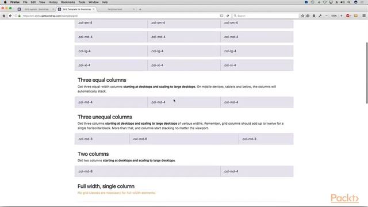Close the Neighborhood tab

134,9
